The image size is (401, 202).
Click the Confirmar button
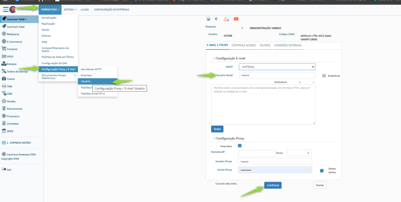[273, 185]
